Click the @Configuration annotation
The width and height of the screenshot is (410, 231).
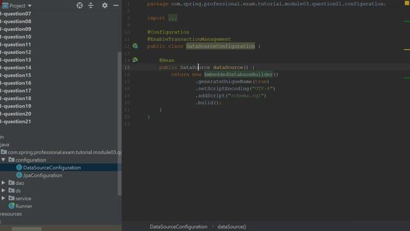coord(168,32)
